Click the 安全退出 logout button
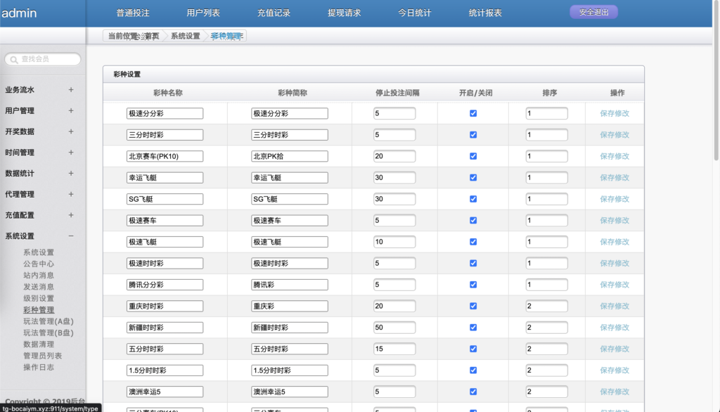This screenshot has height=412, width=720. pyautogui.click(x=593, y=12)
